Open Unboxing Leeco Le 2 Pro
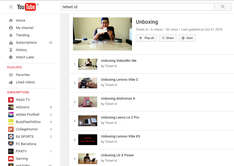This screenshot has height=166, width=234. pos(120,117)
